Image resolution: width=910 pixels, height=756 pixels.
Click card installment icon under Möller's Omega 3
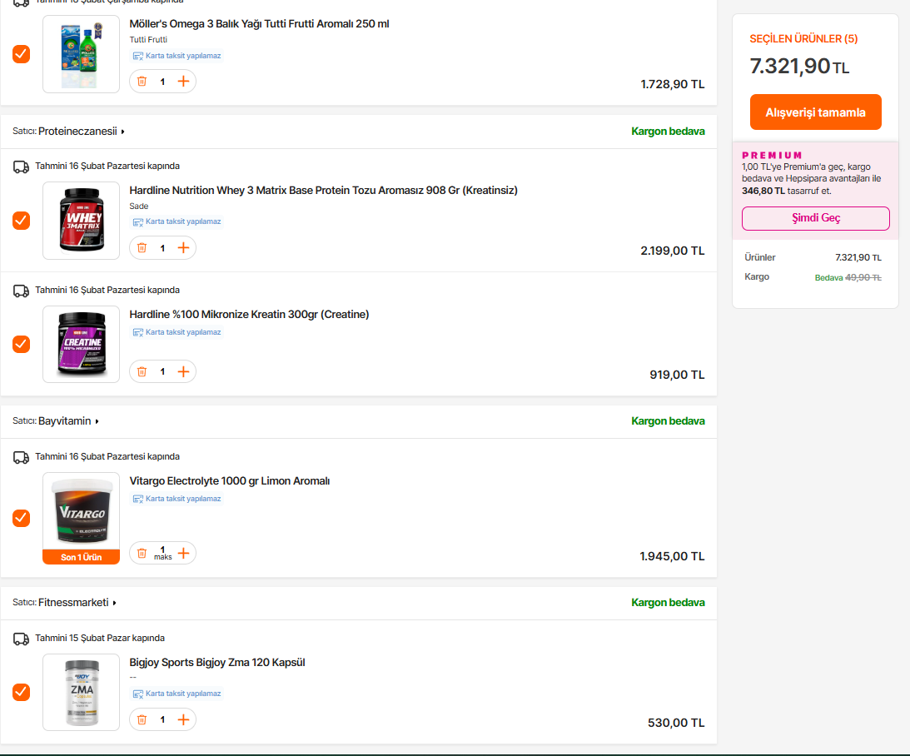137,57
